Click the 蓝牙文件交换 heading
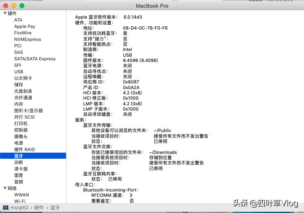This screenshot has width=304, height=213. [x=98, y=147]
